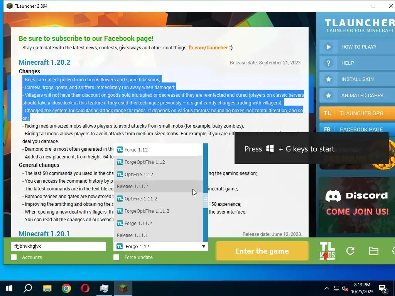Pick Release 1.11.2 from version list
395x296 pixels.
click(158, 187)
